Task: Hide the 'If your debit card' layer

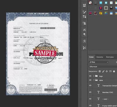Action: point(90,106)
